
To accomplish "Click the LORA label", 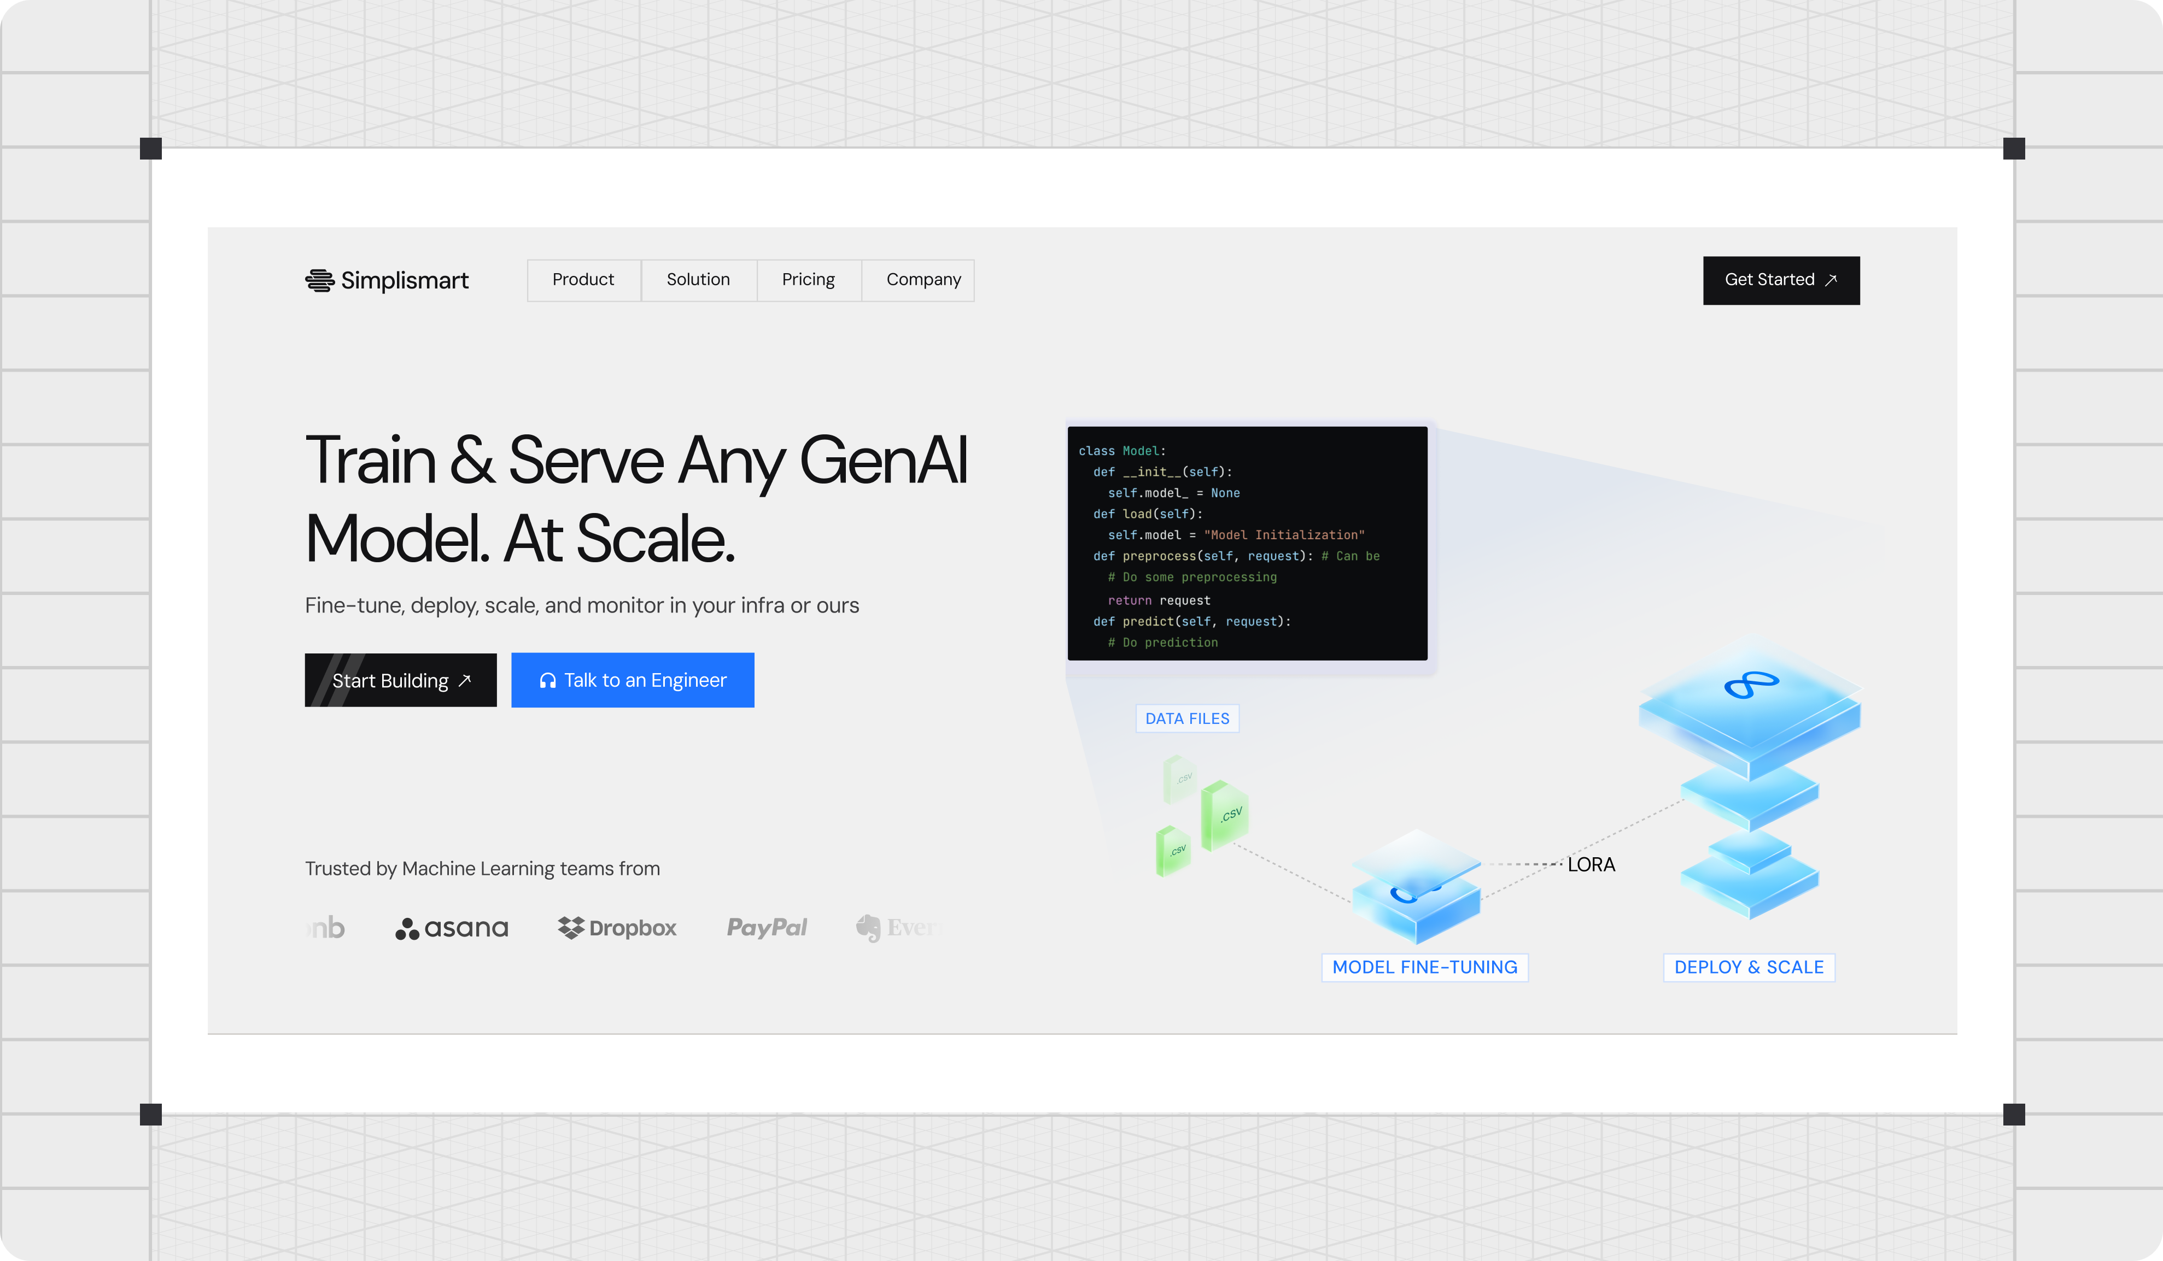I will (1591, 865).
